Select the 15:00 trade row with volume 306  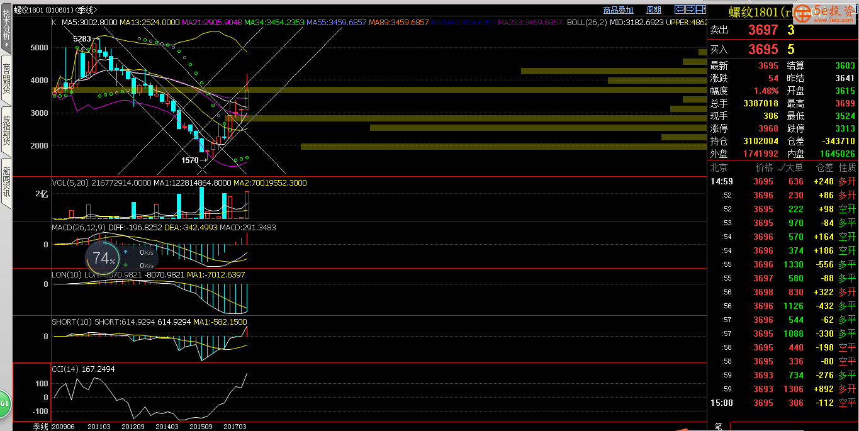coord(783,403)
